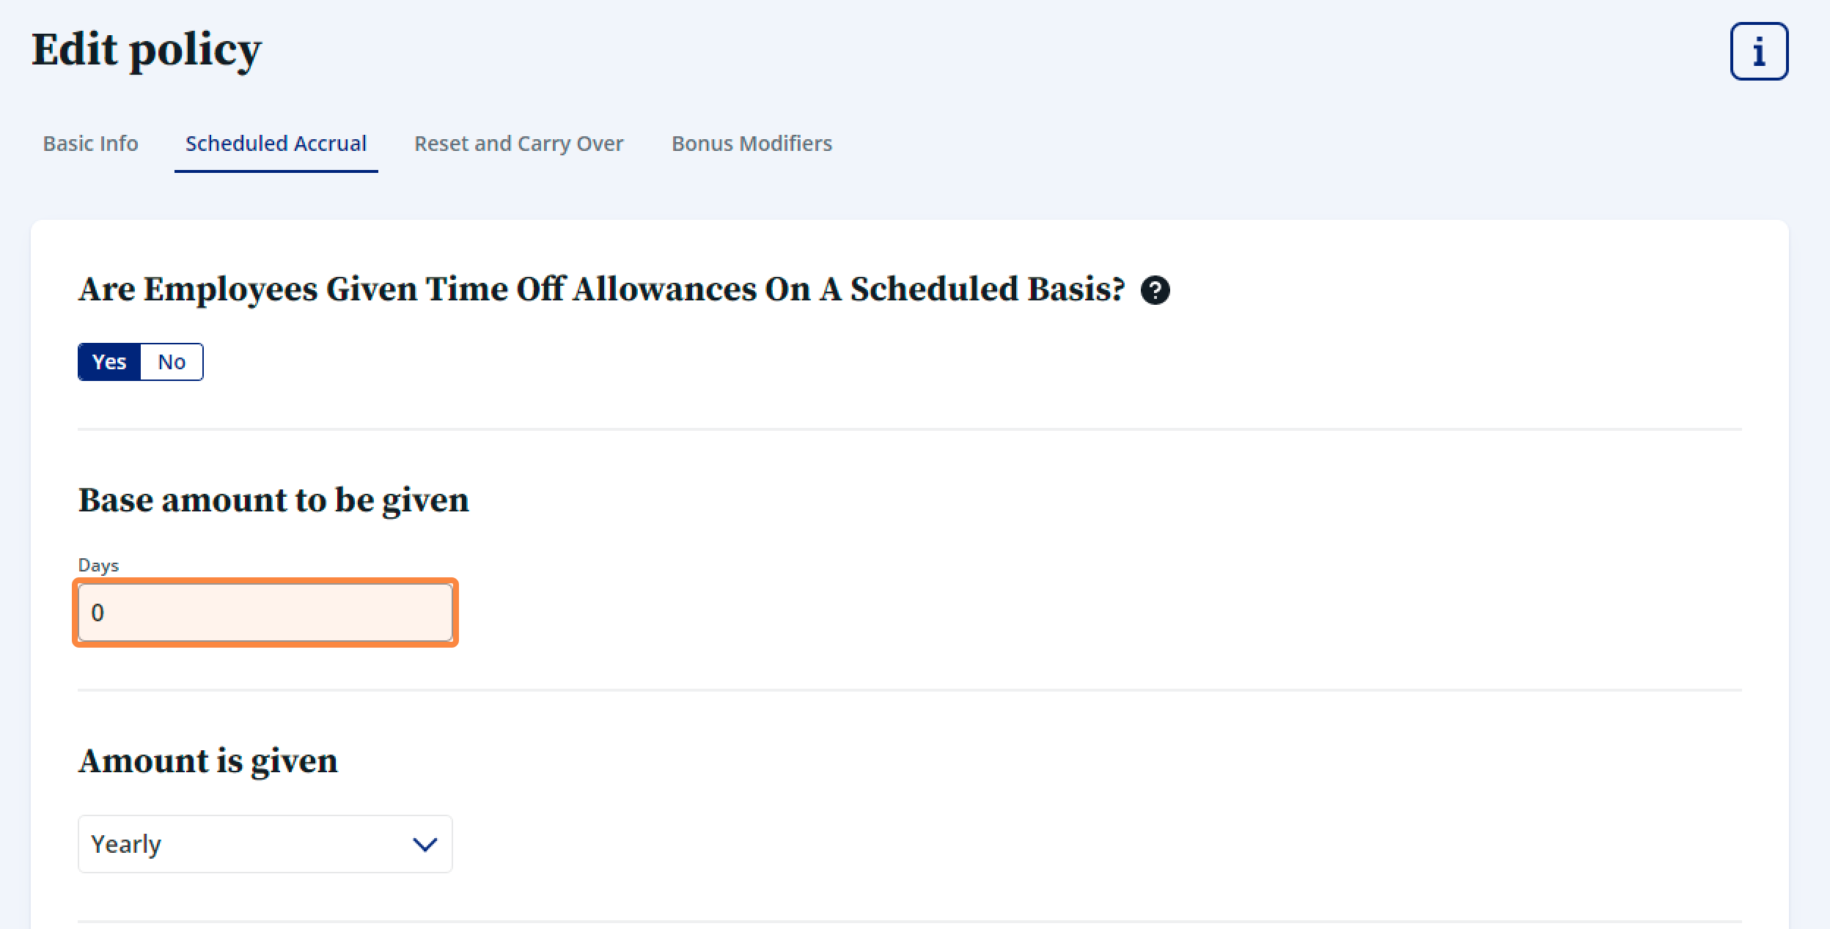Click the scheduled basis question heading text
Viewport: 1830px width, 929px height.
(x=602, y=289)
